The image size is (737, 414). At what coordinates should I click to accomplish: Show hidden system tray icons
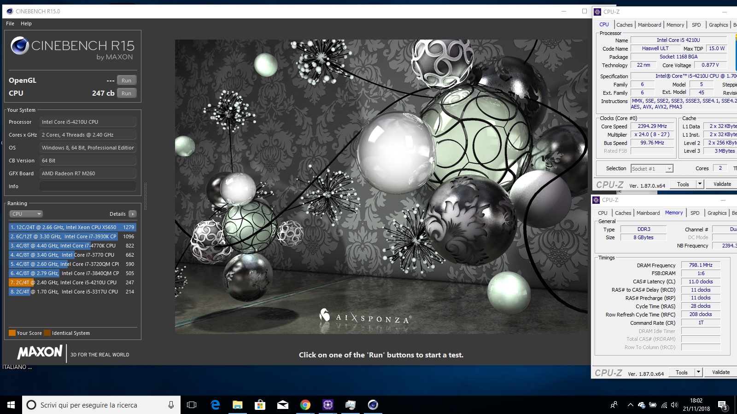tap(630, 405)
